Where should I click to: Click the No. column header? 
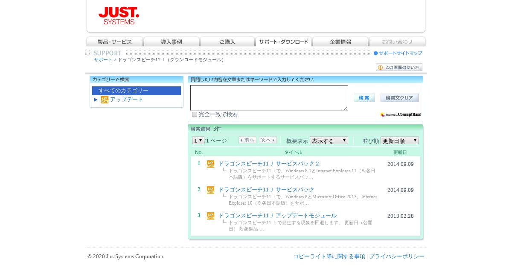(199, 152)
